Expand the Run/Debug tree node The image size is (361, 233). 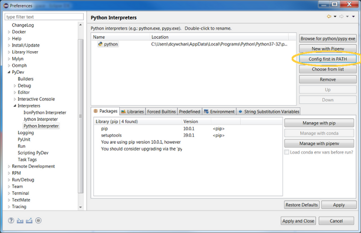tap(9, 180)
